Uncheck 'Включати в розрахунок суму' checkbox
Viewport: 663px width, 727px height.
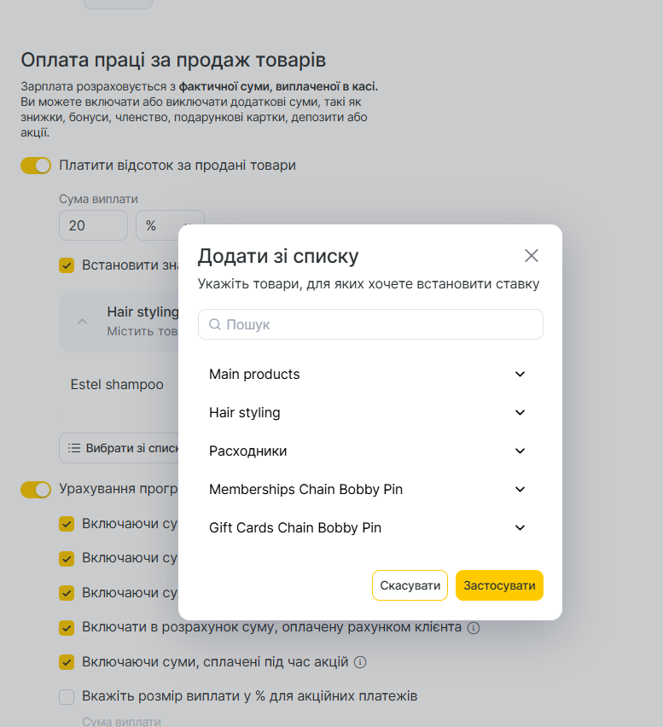(x=67, y=628)
